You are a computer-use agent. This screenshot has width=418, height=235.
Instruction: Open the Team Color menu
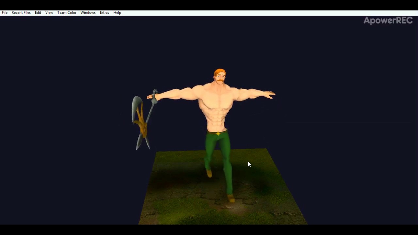click(67, 12)
